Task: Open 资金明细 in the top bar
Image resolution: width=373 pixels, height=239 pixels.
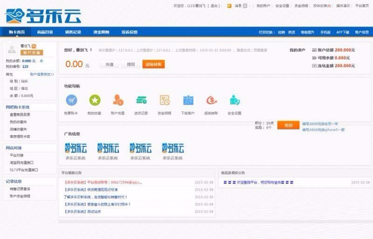Action: [x=301, y=6]
